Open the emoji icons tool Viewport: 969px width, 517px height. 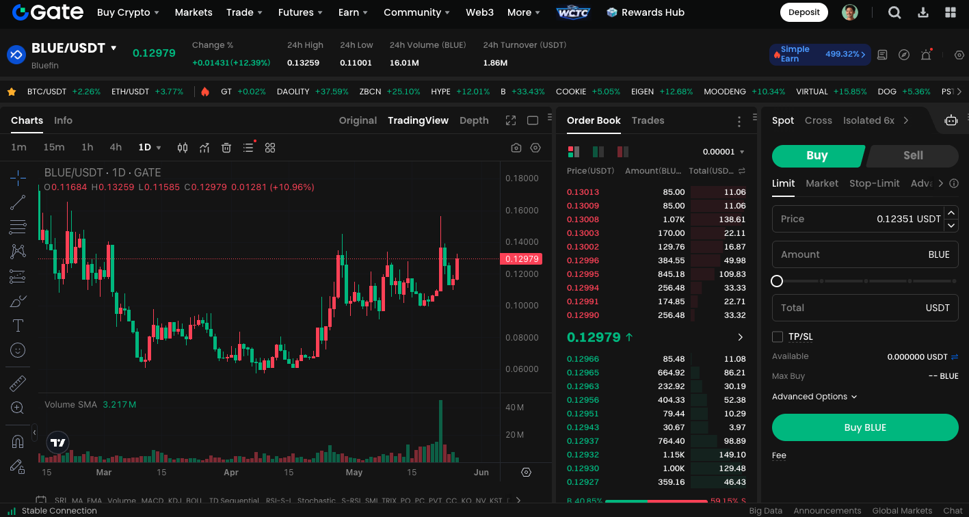tap(18, 350)
